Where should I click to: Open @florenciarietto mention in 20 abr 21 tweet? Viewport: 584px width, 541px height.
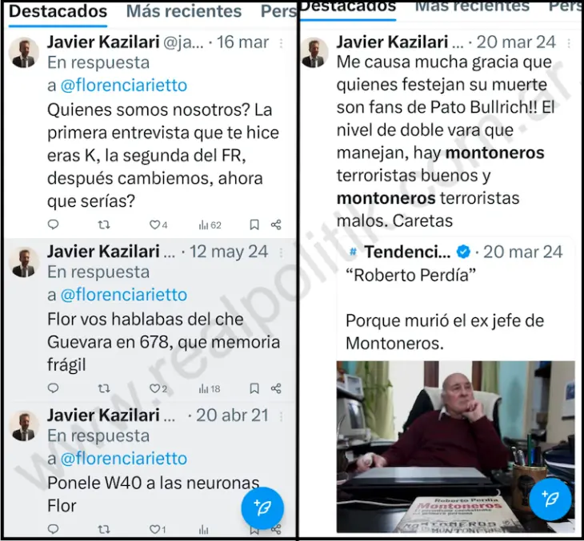[x=124, y=459]
